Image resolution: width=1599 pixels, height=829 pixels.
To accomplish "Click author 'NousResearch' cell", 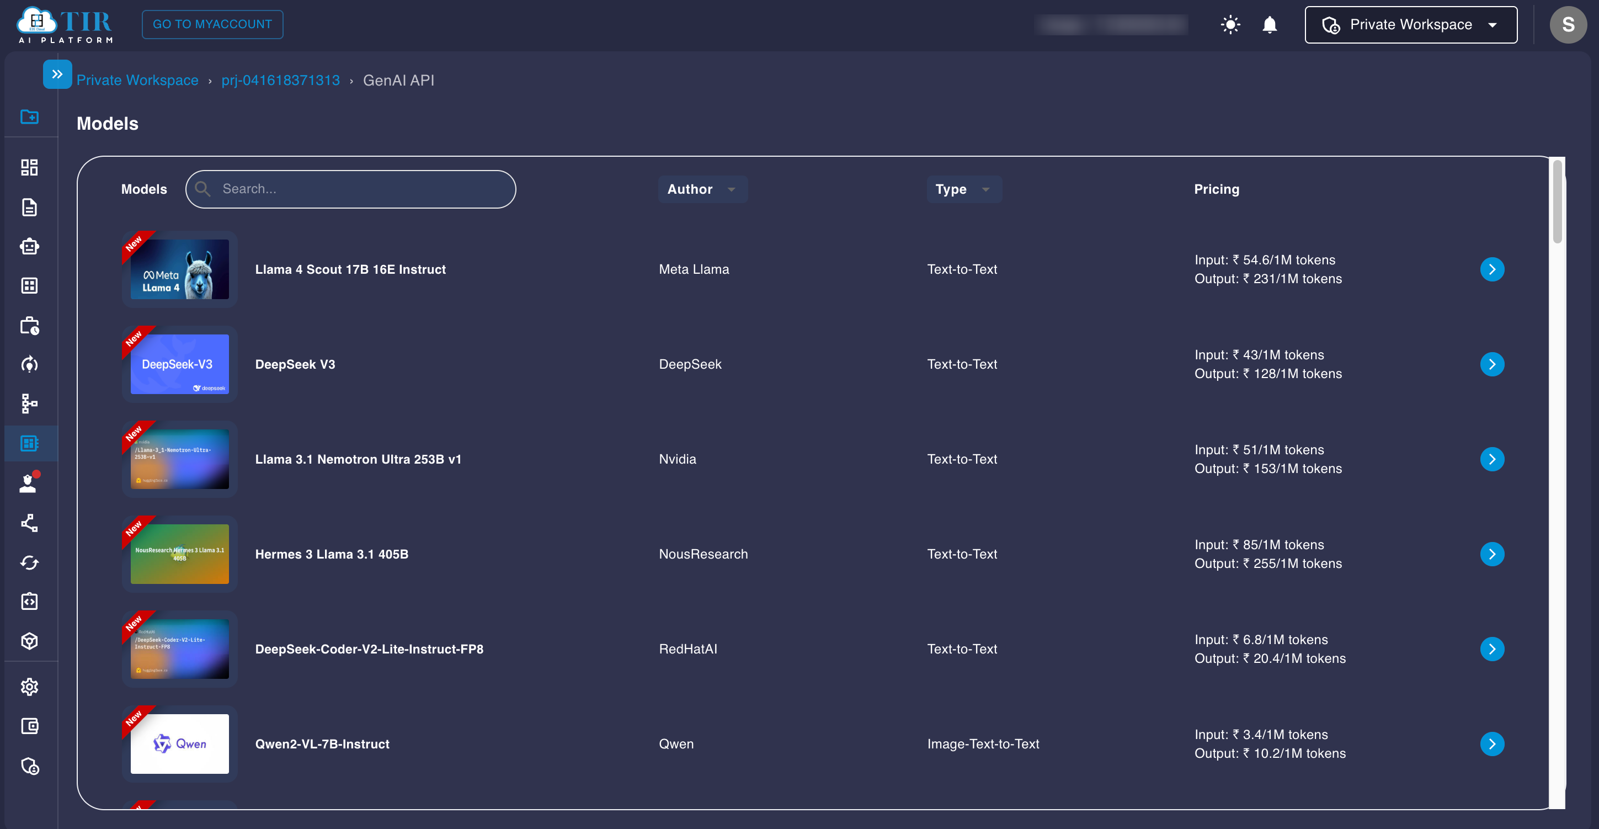I will (703, 555).
